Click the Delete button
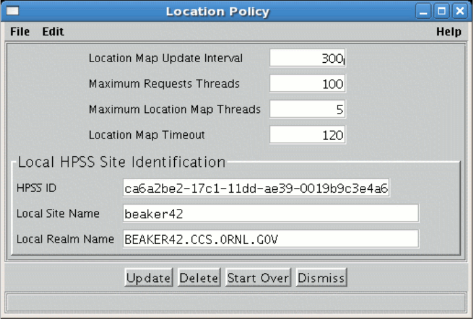 tap(199, 278)
